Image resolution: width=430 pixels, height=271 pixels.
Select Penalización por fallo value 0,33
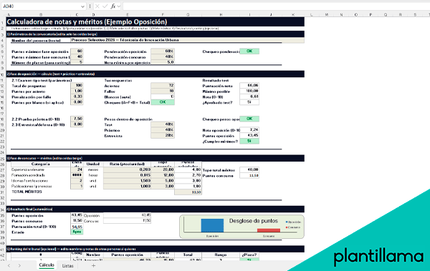77,97
